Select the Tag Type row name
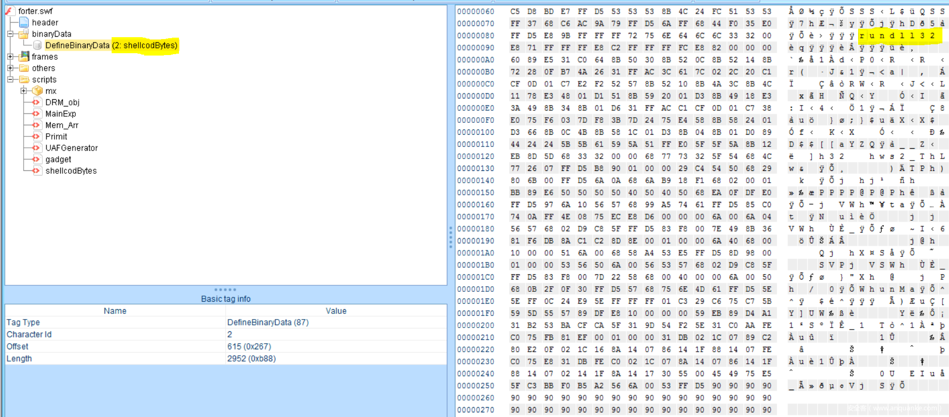Screen dimensions: 949x417 coord(23,322)
